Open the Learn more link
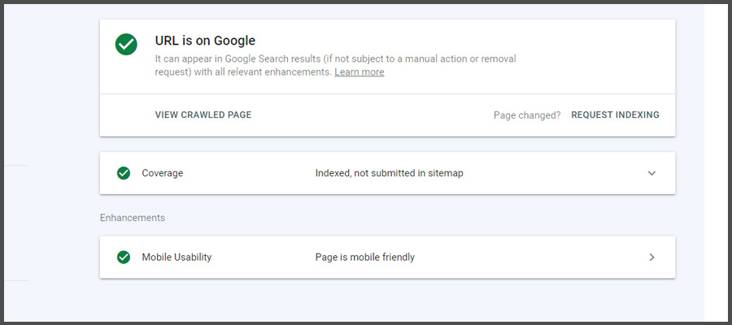 [x=359, y=72]
